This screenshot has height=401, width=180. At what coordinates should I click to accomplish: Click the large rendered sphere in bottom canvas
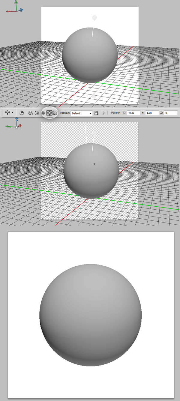pos(91,315)
